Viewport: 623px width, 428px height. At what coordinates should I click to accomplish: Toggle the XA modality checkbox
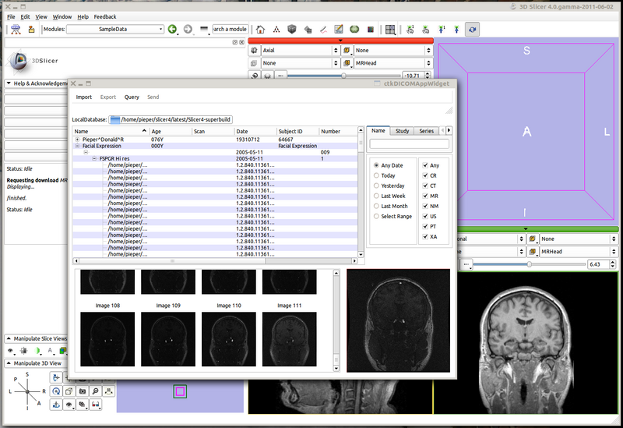coord(425,237)
